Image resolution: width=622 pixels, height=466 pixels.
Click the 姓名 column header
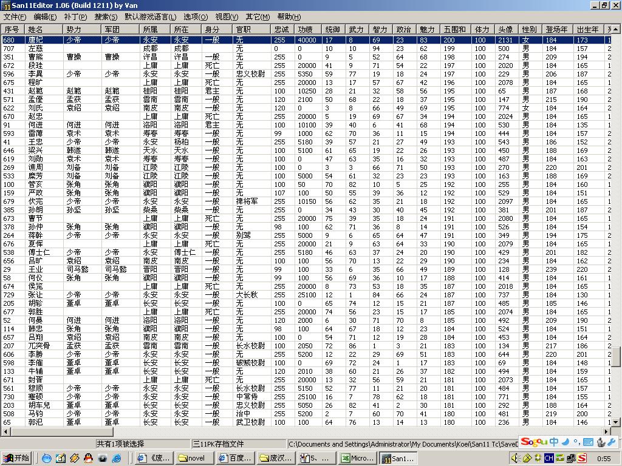point(36,29)
